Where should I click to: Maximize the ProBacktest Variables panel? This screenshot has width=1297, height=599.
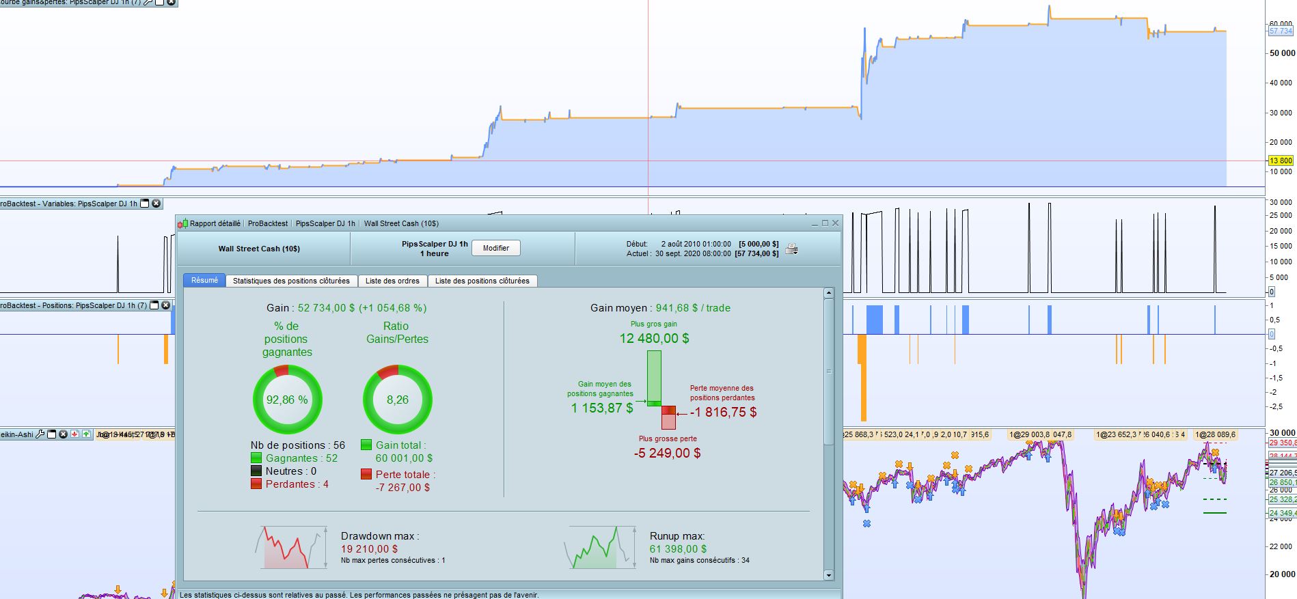[x=145, y=204]
